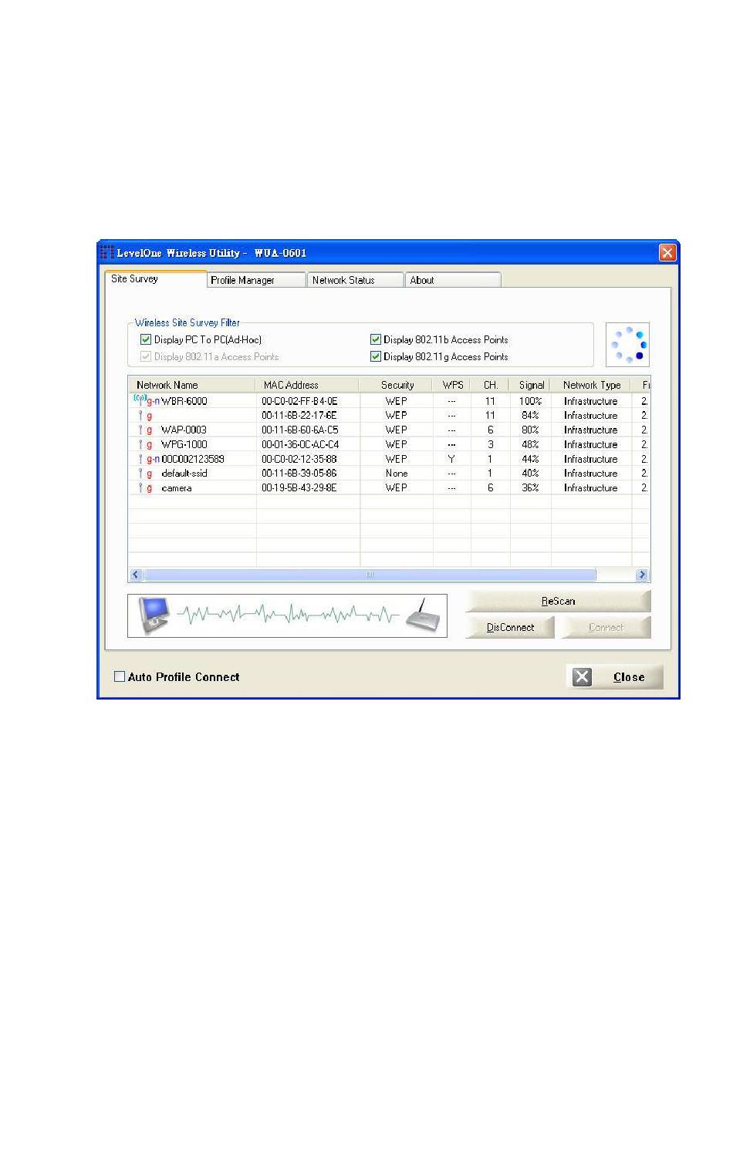The image size is (733, 1170).
Task: Click the LevelOne app icon in title bar
Action: pos(107,252)
